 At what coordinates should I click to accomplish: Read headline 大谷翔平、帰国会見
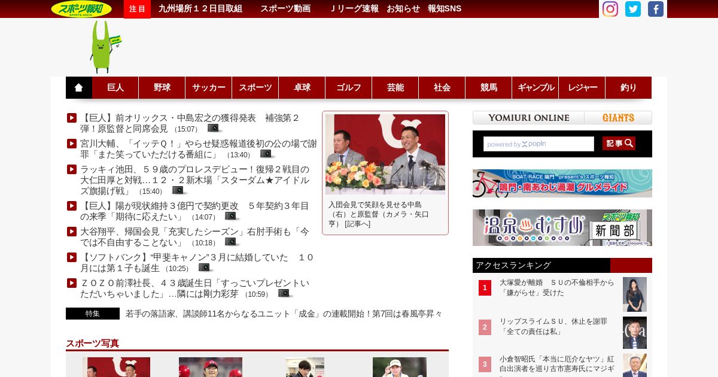coord(195,237)
